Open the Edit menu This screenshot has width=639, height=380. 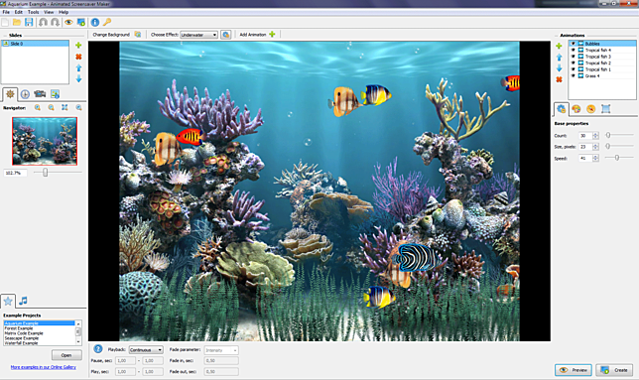click(x=18, y=12)
